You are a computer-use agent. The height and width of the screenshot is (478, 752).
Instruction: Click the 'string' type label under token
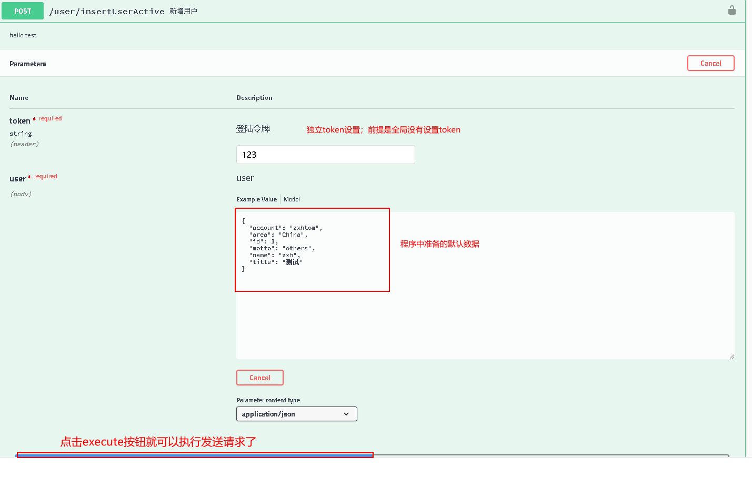point(21,134)
